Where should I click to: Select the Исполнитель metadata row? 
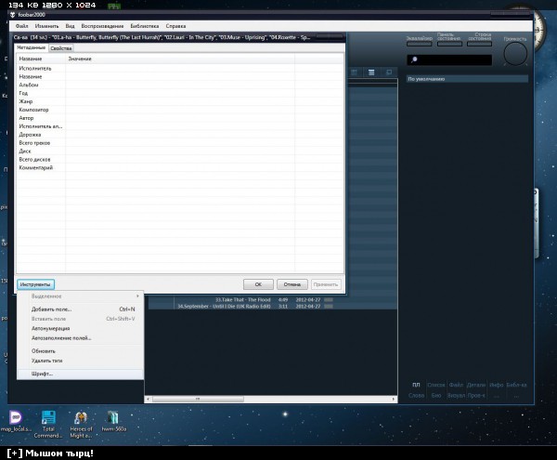(x=180, y=68)
